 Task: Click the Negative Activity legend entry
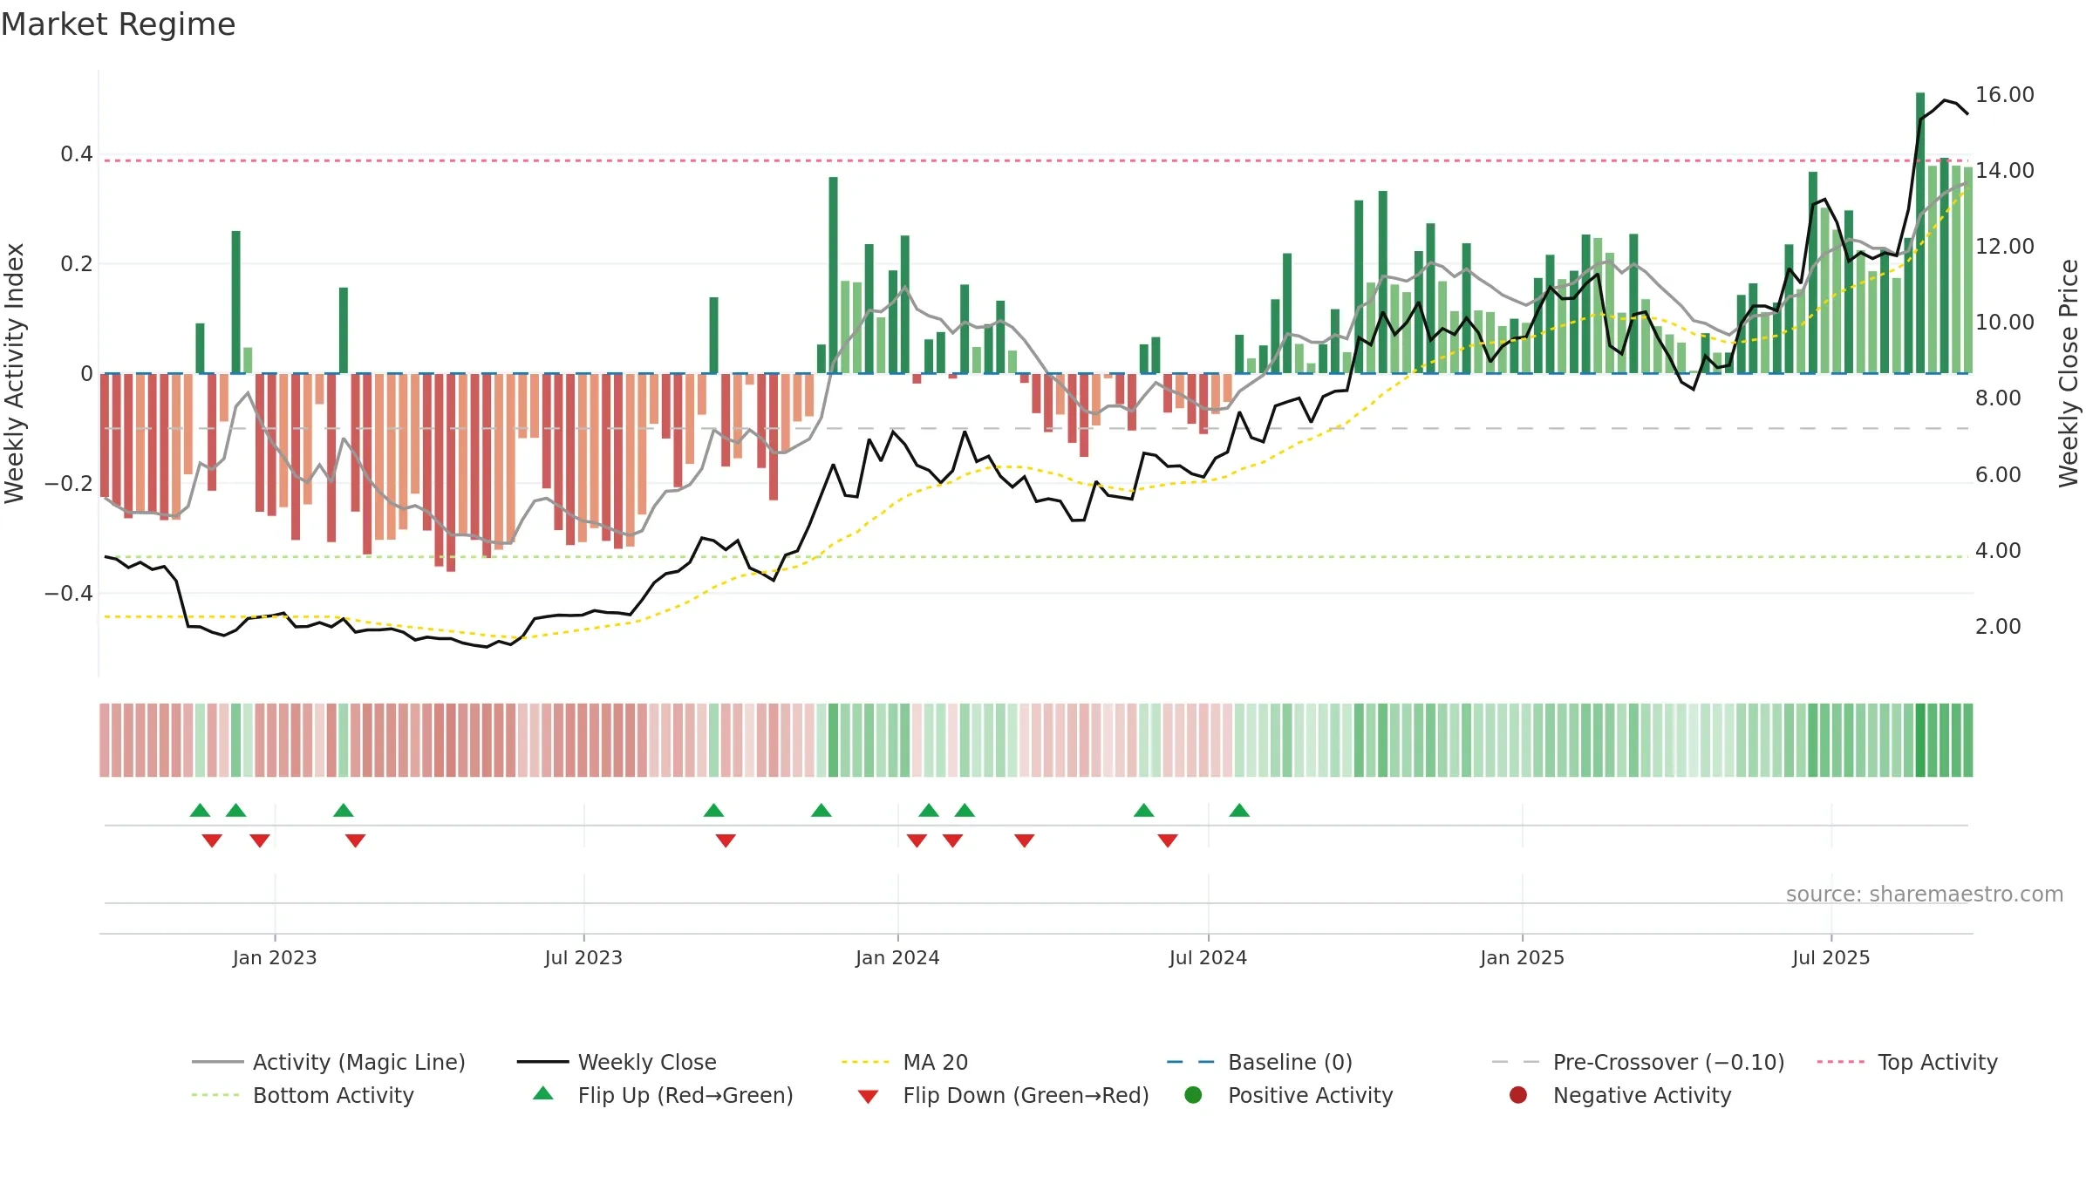coord(1620,1095)
